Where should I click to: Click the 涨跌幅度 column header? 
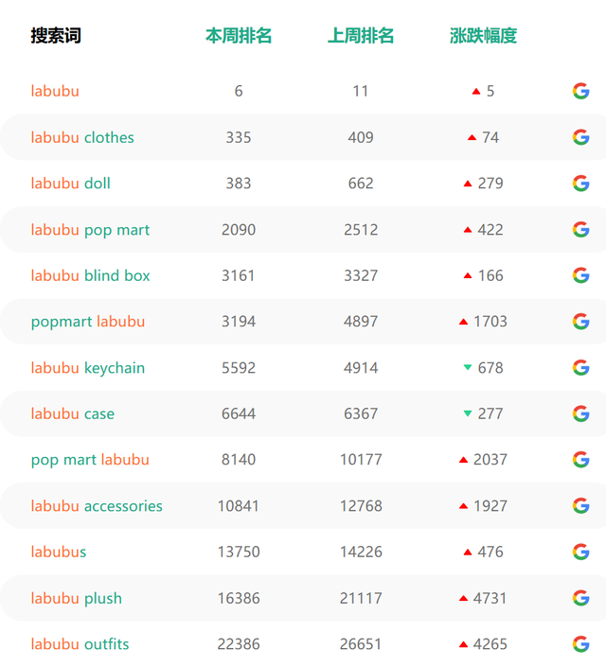pyautogui.click(x=483, y=36)
